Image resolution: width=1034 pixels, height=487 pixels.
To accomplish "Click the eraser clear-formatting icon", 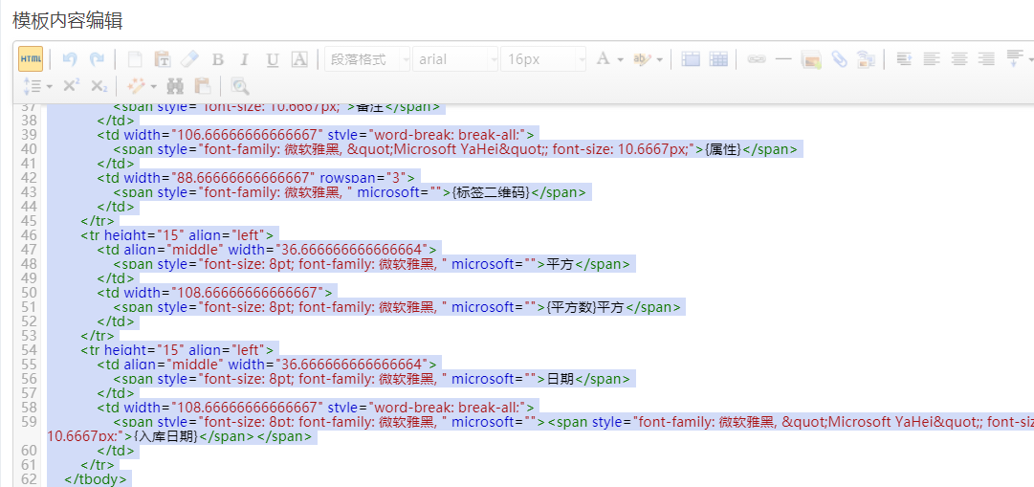I will pos(189,59).
